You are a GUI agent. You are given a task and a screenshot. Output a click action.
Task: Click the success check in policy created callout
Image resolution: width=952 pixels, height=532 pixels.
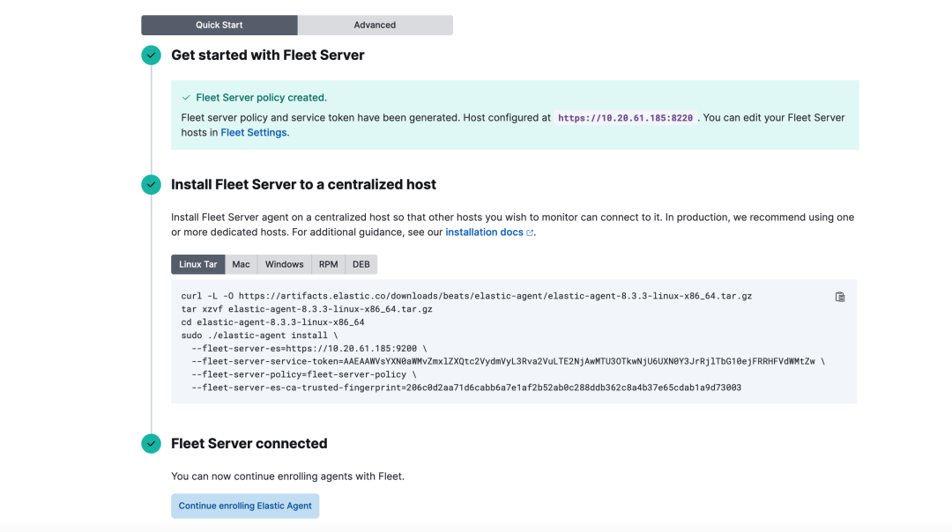pyautogui.click(x=186, y=98)
